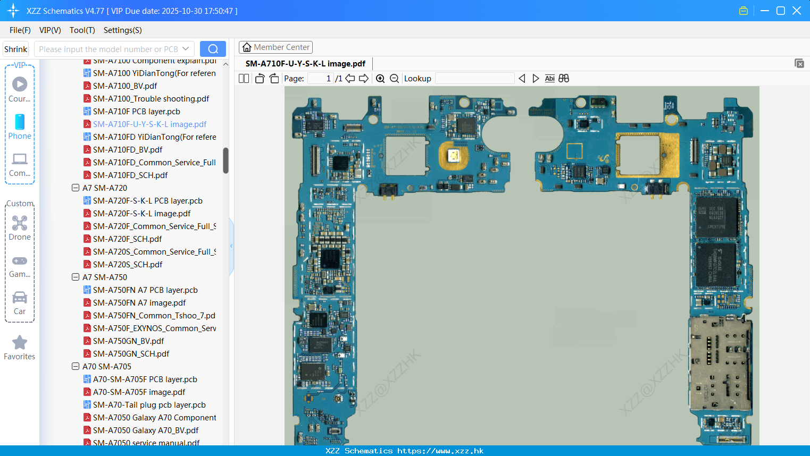Open SM-A710FD_SCH.pdf
The width and height of the screenshot is (810, 456).
[130, 175]
